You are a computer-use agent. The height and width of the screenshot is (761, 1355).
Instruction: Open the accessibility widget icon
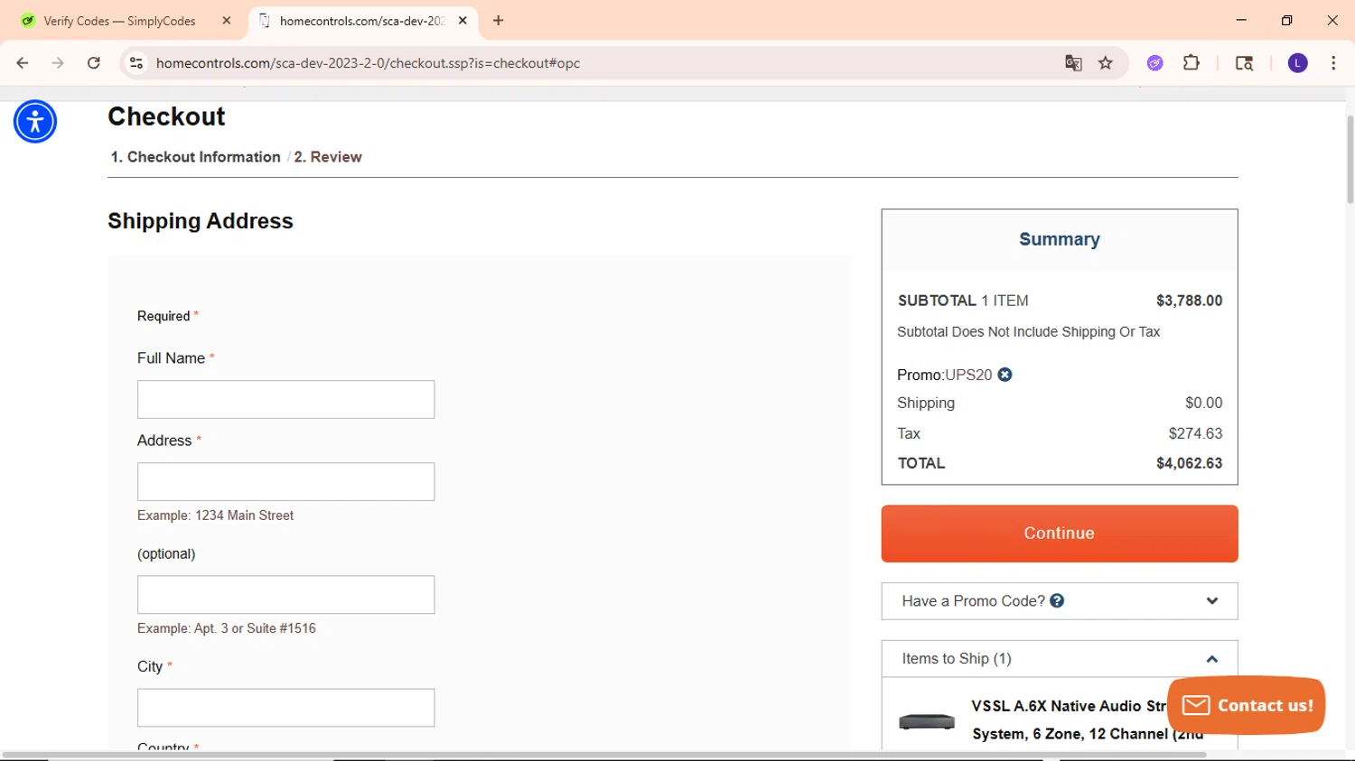point(35,122)
